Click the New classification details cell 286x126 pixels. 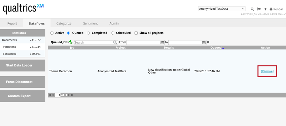point(169,71)
